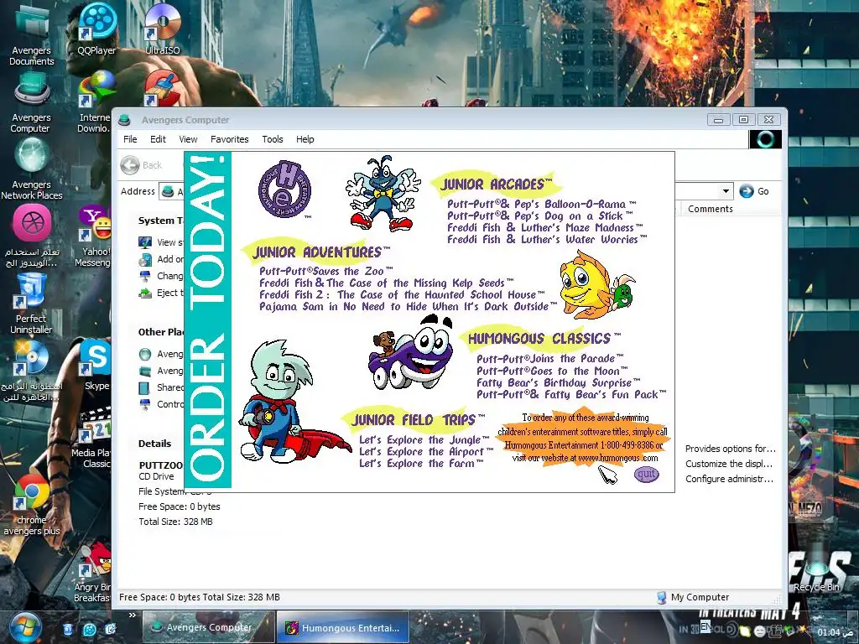Open the File menu in Avengers Computer

click(130, 139)
